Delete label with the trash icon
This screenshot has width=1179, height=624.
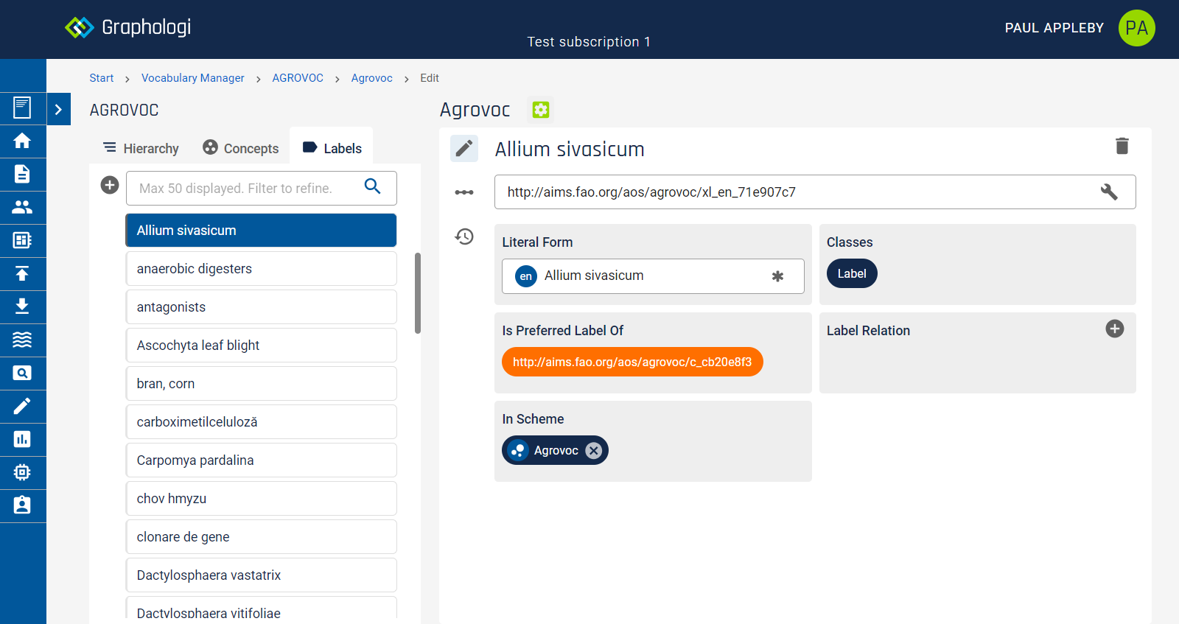click(x=1122, y=146)
